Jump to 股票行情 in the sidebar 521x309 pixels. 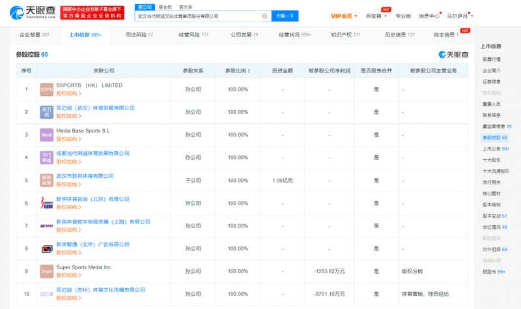pos(492,59)
